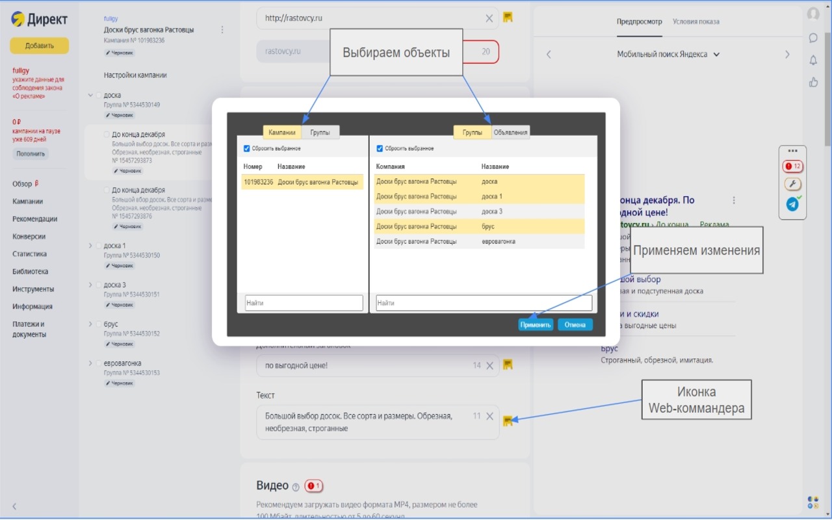Expand the 'доска 1' group
Screen dimensions: 832x520
pyautogui.click(x=90, y=246)
